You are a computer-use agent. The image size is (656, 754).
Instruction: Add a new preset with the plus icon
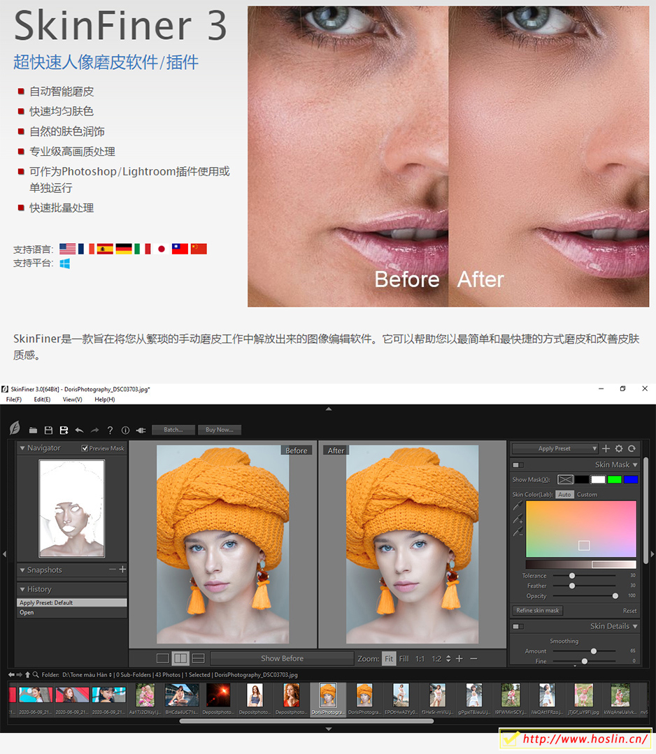(x=606, y=448)
